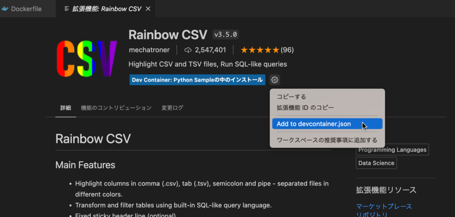
Task: Choose コピーする from the context menu
Action: (x=291, y=97)
